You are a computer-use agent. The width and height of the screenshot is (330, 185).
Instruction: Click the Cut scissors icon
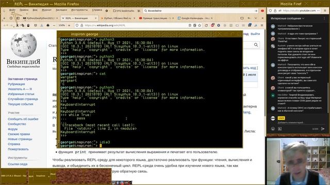[17, 25]
